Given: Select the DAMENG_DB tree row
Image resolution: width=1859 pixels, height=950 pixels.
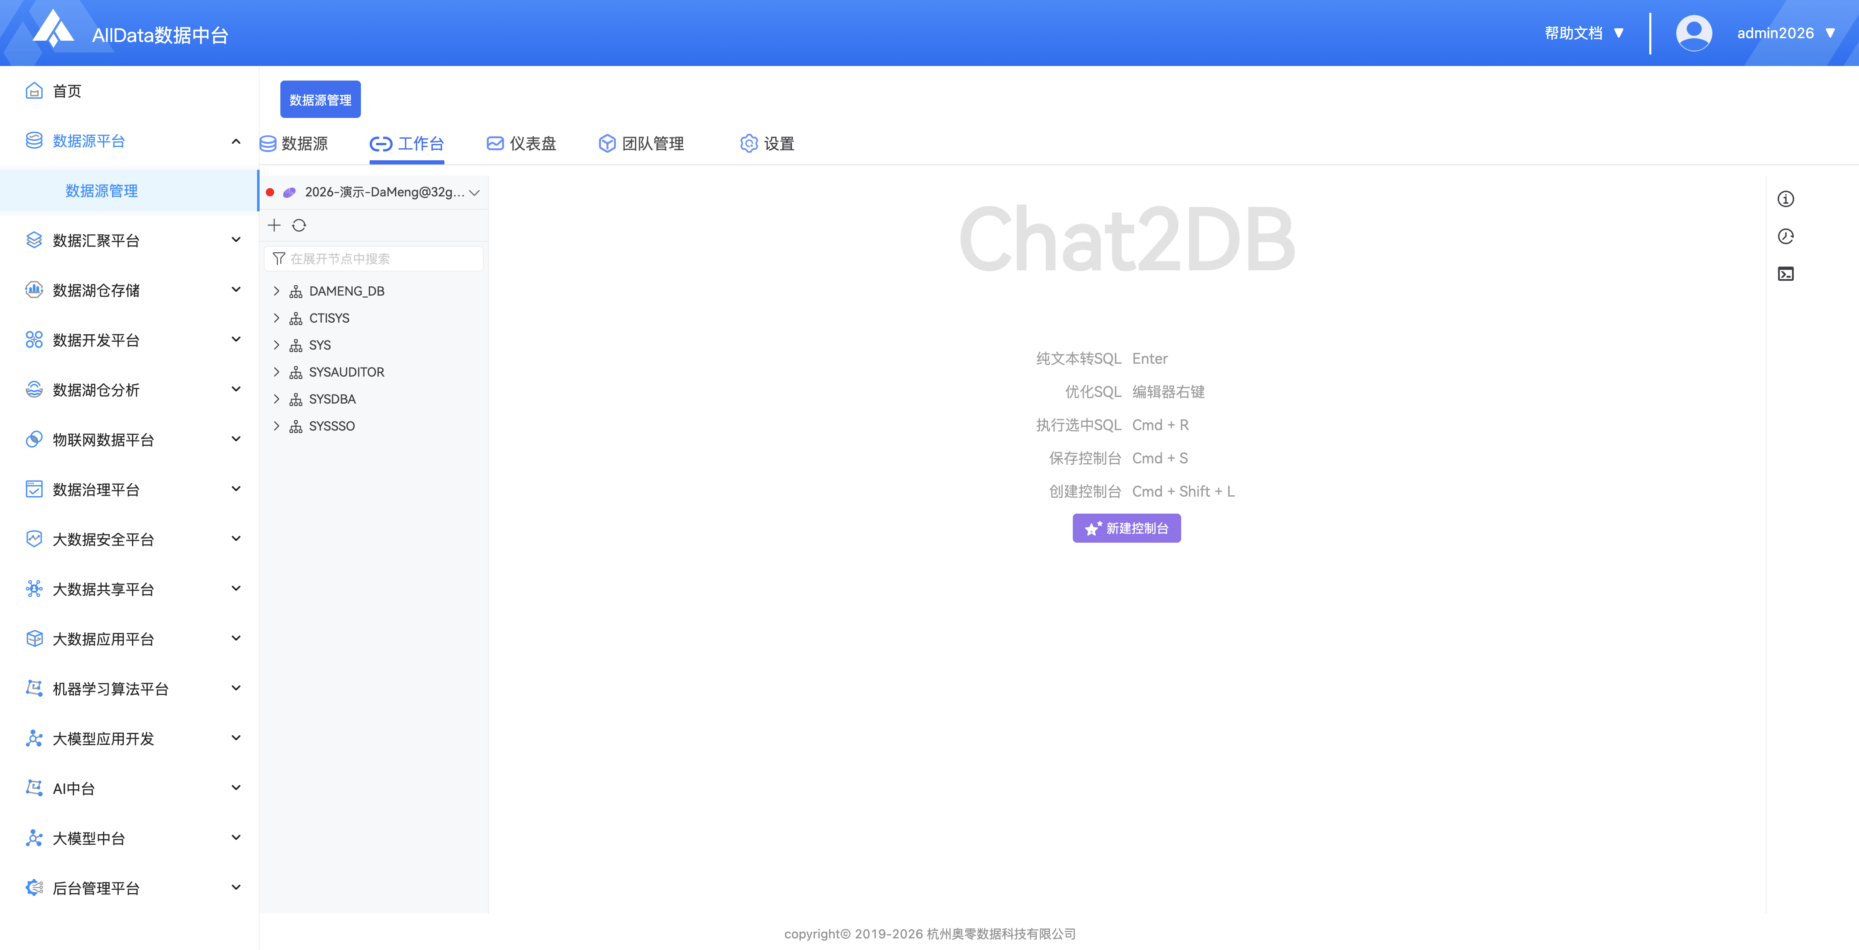Looking at the screenshot, I should pyautogui.click(x=374, y=291).
